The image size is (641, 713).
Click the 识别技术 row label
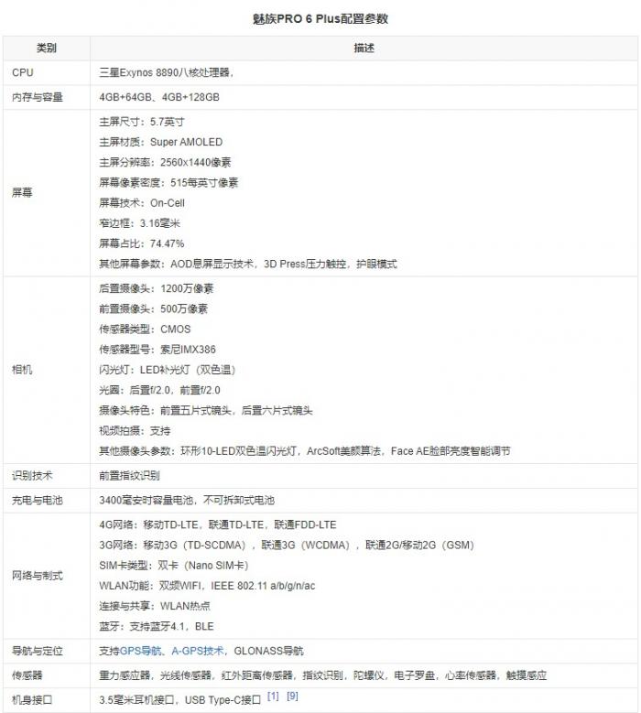pos(32,476)
